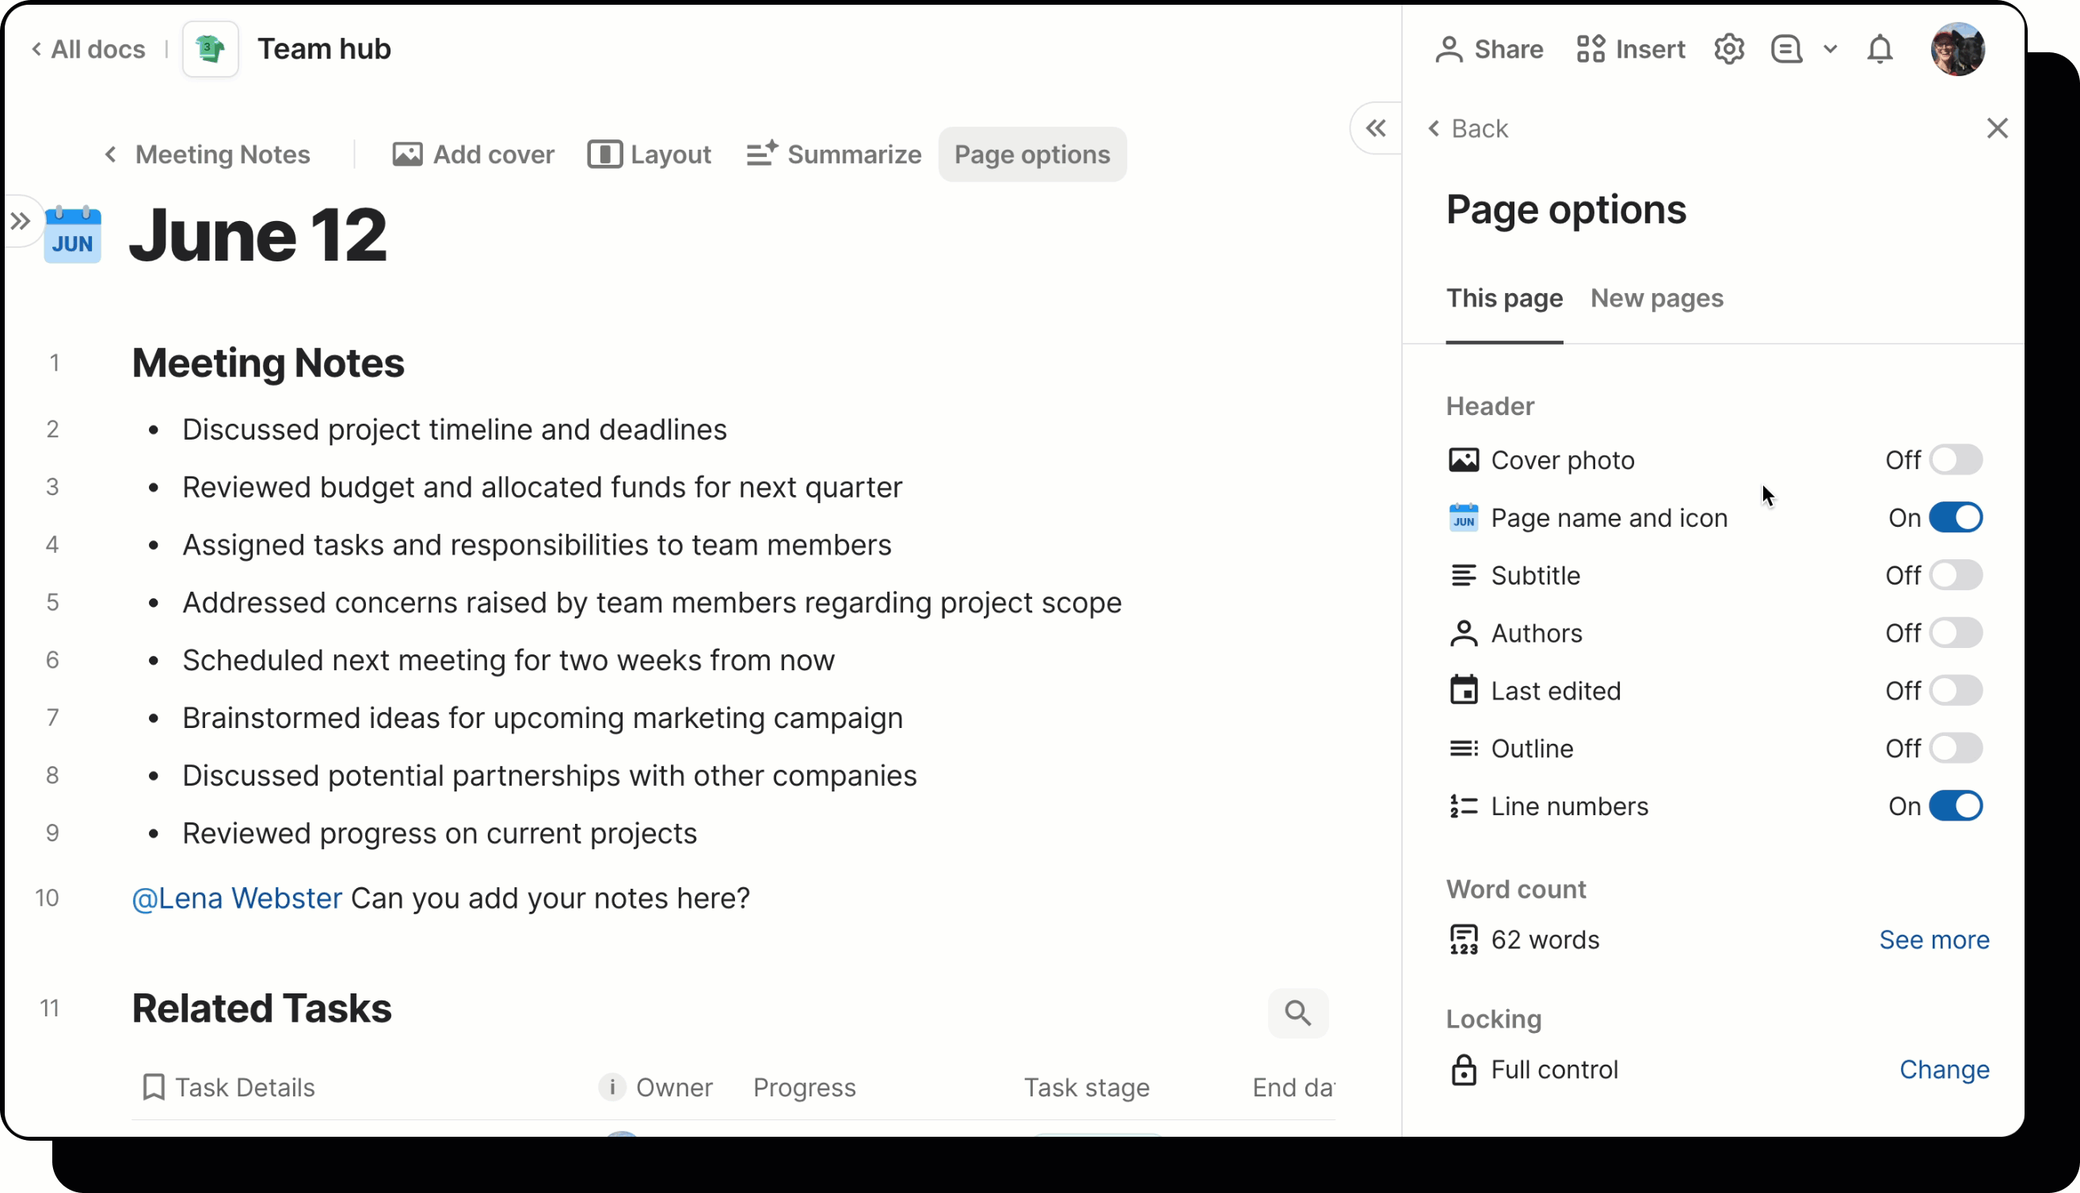Click Summarize with AI

click(834, 154)
